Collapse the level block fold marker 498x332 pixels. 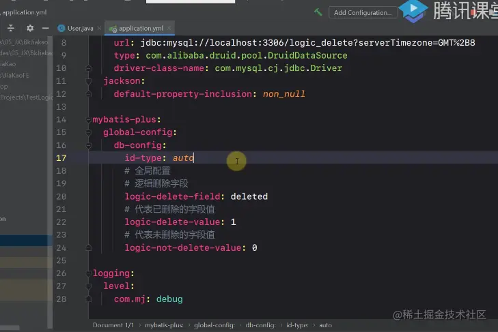coord(88,286)
